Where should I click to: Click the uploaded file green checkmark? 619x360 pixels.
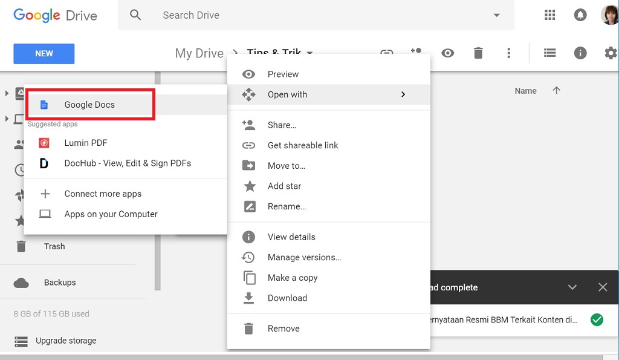coord(597,319)
